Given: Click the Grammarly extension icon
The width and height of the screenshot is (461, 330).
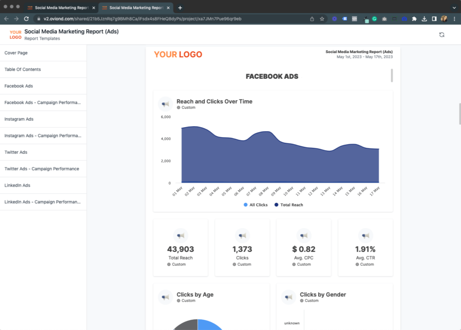Looking at the screenshot, I should (x=374, y=19).
